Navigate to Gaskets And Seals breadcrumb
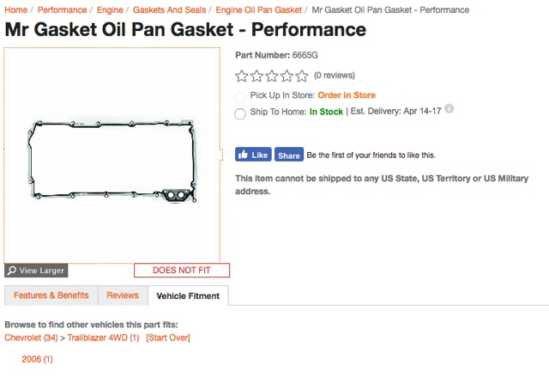549x378 pixels. 168,10
